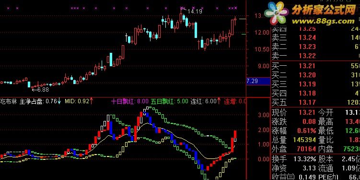Select the 卖三 ask row
This screenshot has height=180, width=360.
(x=315, y=37)
